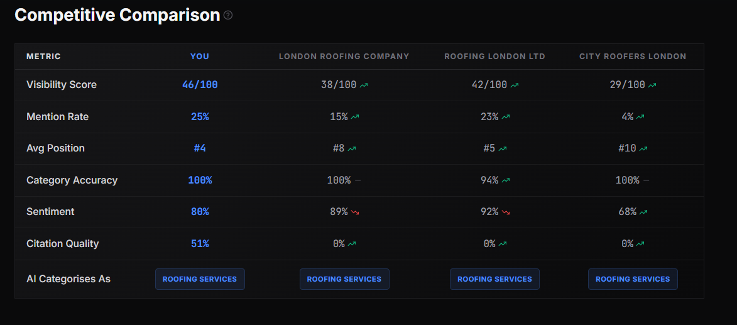Click the Mention Rate row label

coord(57,117)
